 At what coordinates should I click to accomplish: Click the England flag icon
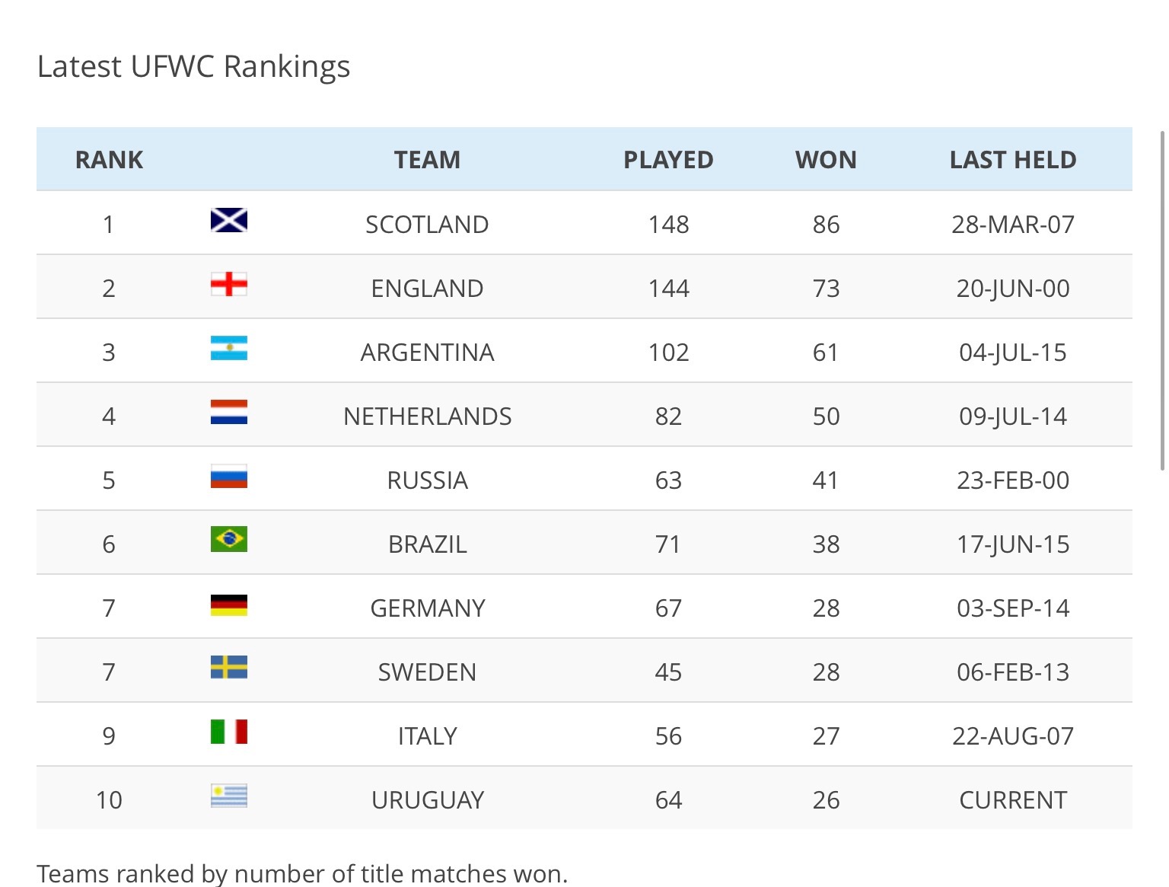[228, 287]
